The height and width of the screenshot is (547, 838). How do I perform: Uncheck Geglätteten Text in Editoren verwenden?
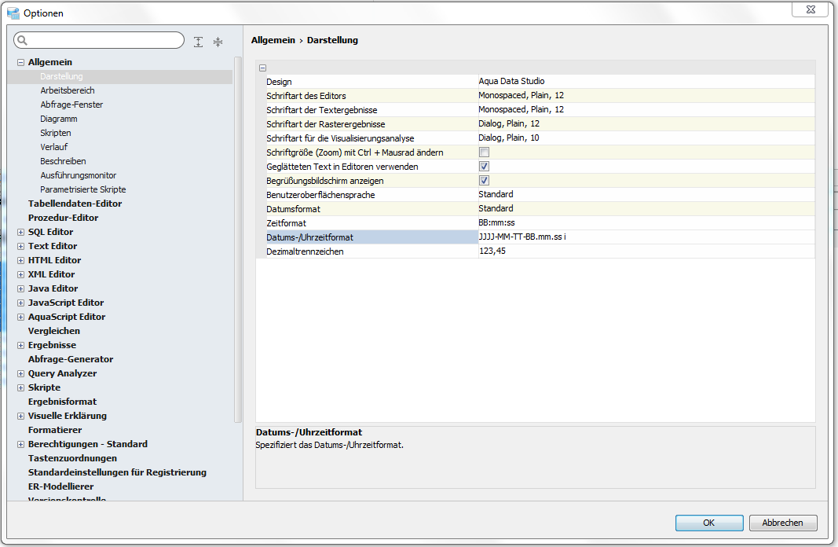485,166
